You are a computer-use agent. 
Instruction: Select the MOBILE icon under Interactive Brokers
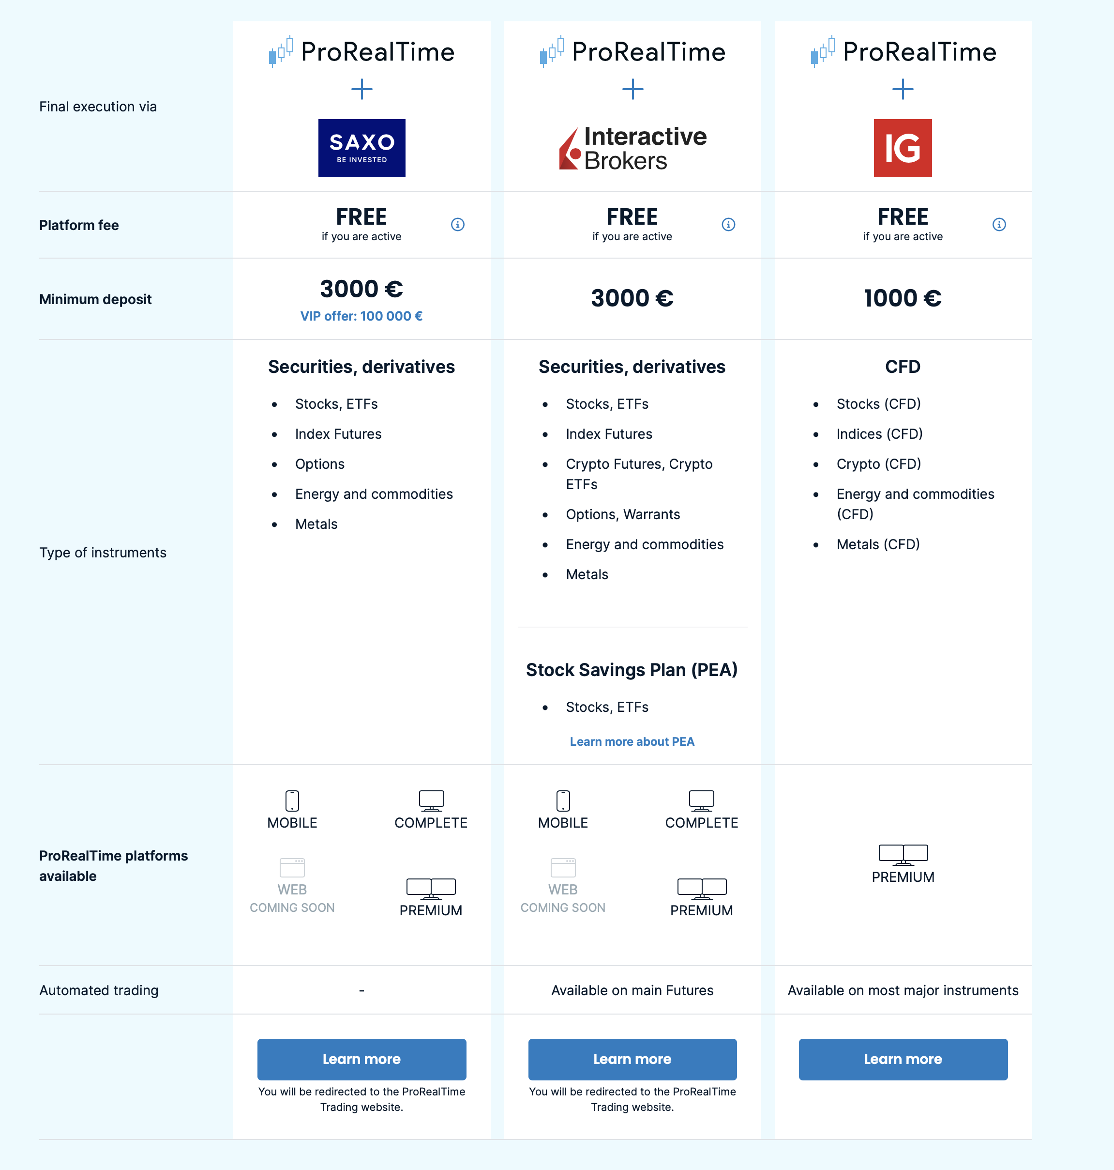562,801
